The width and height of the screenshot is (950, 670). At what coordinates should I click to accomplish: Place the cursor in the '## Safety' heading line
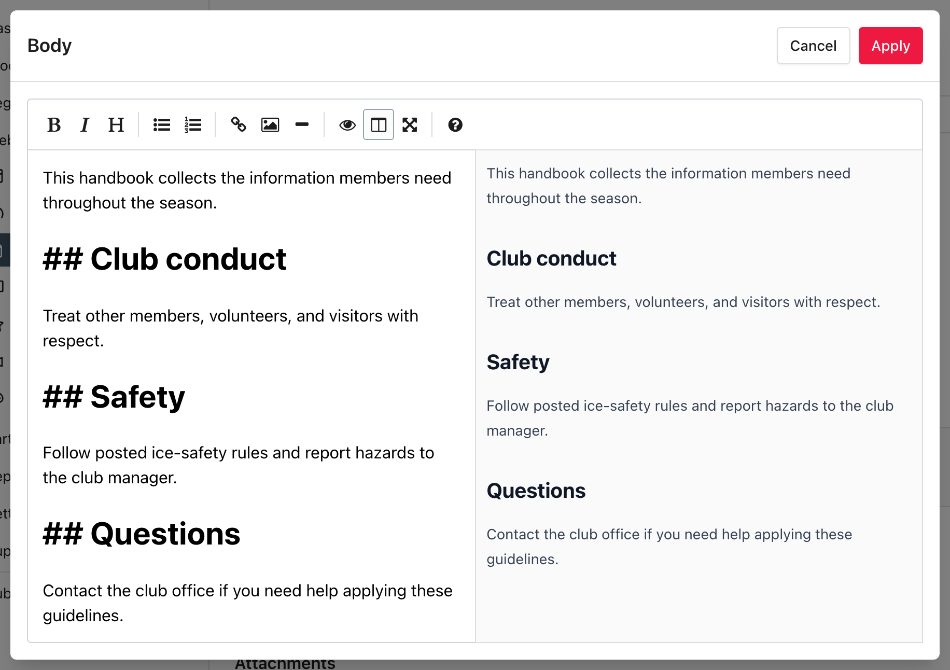pyautogui.click(x=114, y=397)
